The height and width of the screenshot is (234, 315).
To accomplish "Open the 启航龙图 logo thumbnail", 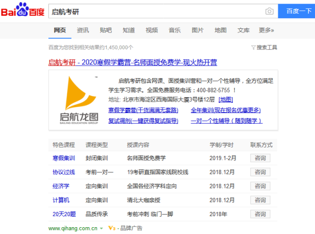I will click(x=79, y=100).
